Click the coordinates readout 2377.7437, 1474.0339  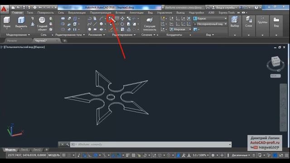tap(27, 155)
